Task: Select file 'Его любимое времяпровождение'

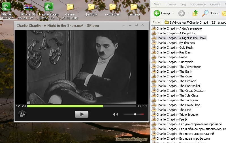Action: 191,129
